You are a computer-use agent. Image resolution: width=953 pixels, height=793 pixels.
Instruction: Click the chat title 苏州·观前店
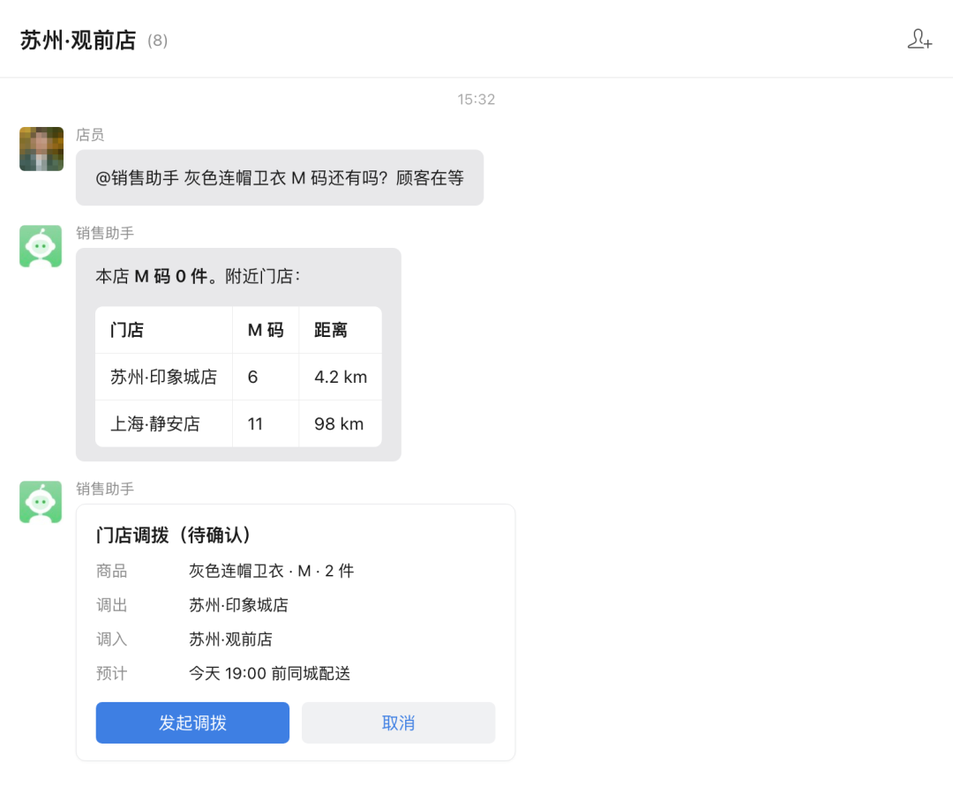tap(78, 40)
